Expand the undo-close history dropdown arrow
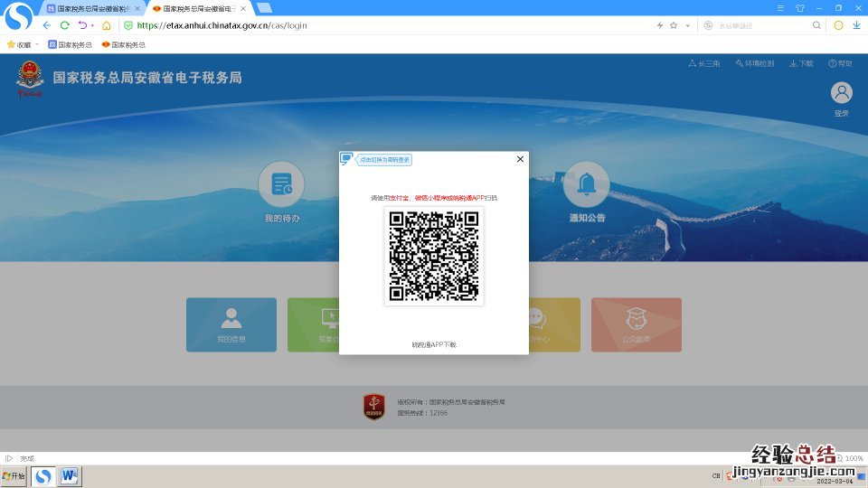Viewport: 868px width, 488px height. [x=93, y=25]
